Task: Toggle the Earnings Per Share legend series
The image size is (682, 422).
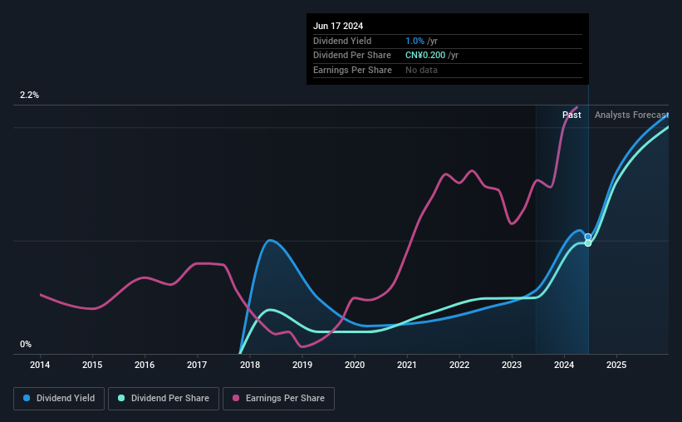Action: [x=278, y=399]
